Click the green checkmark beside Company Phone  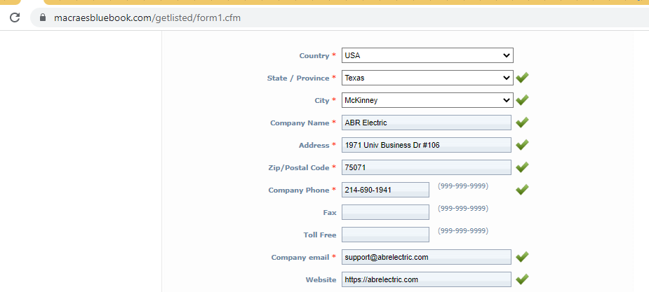(x=522, y=189)
